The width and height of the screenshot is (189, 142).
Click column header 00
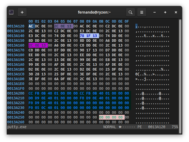pos(31,21)
